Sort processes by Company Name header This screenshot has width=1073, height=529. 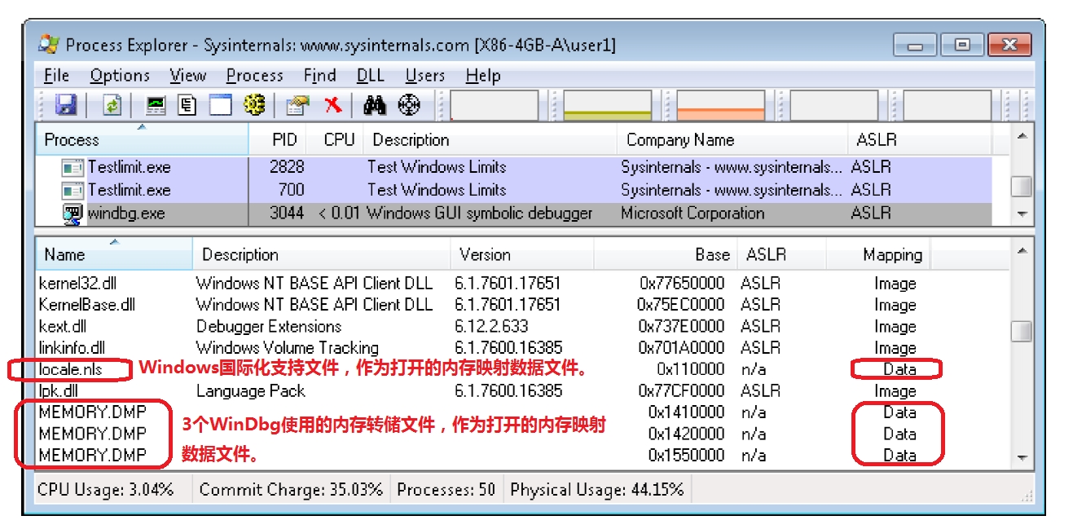tap(732, 139)
